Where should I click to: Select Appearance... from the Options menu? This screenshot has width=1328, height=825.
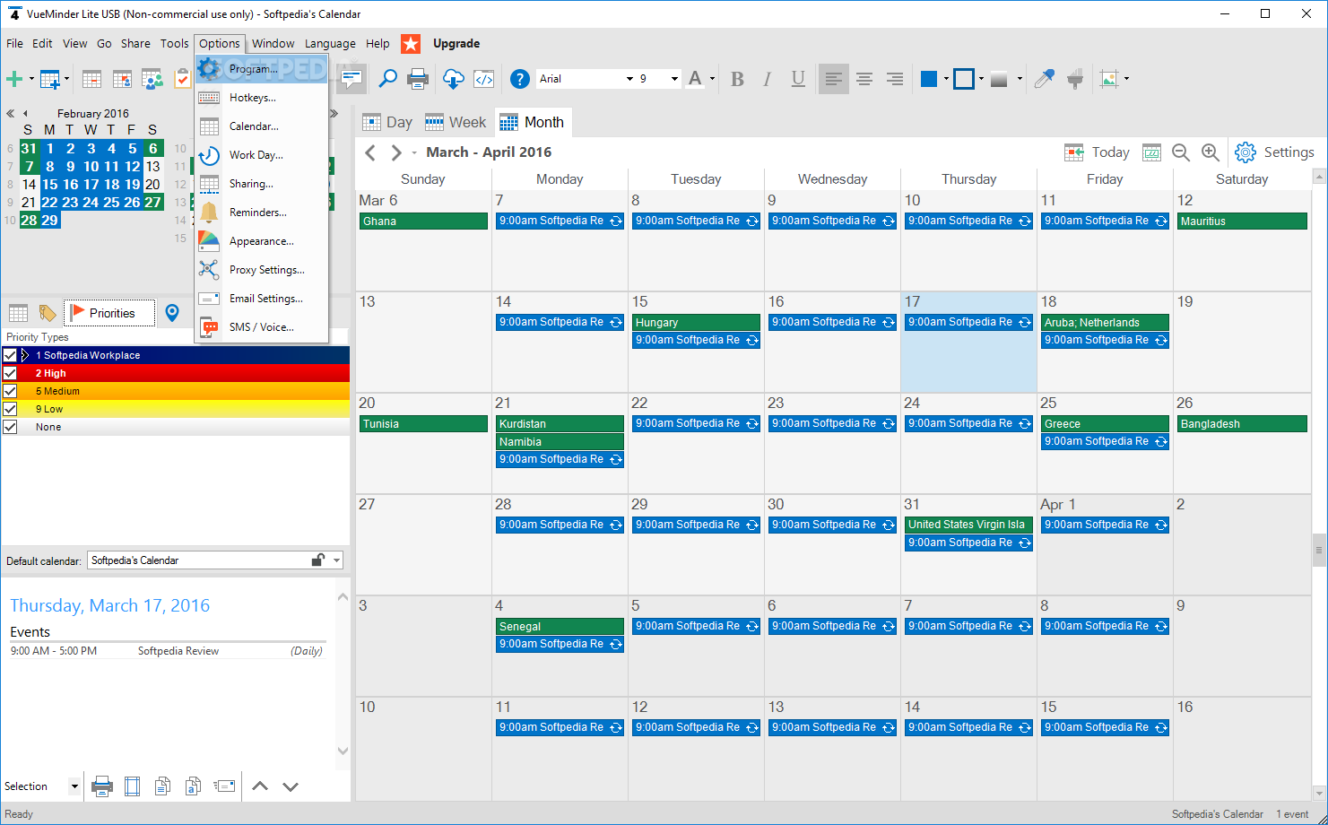[x=262, y=241]
